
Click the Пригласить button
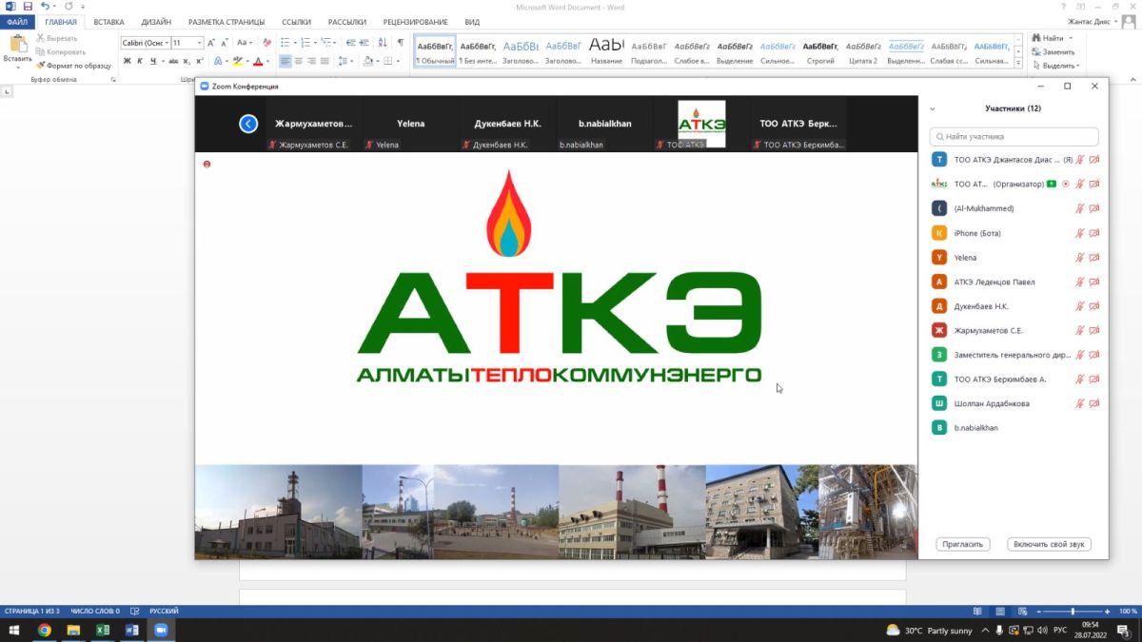click(962, 544)
